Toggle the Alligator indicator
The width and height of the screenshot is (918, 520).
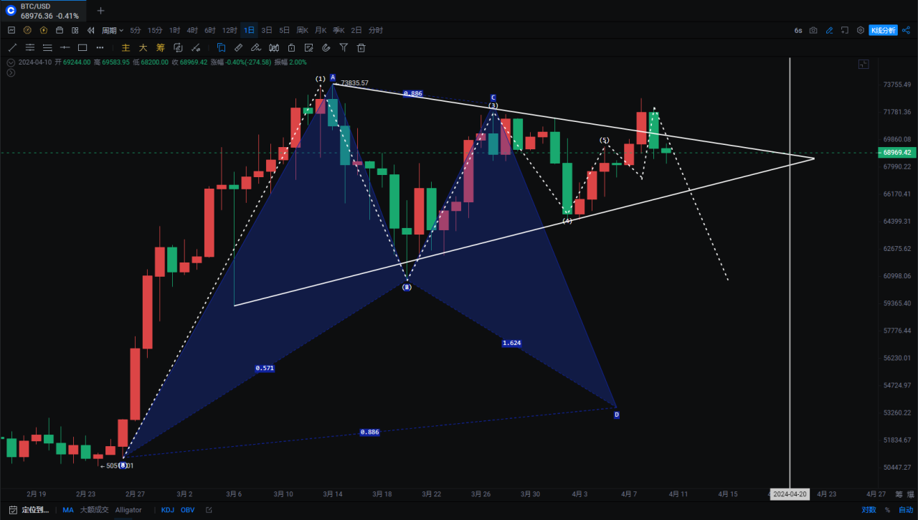point(128,510)
